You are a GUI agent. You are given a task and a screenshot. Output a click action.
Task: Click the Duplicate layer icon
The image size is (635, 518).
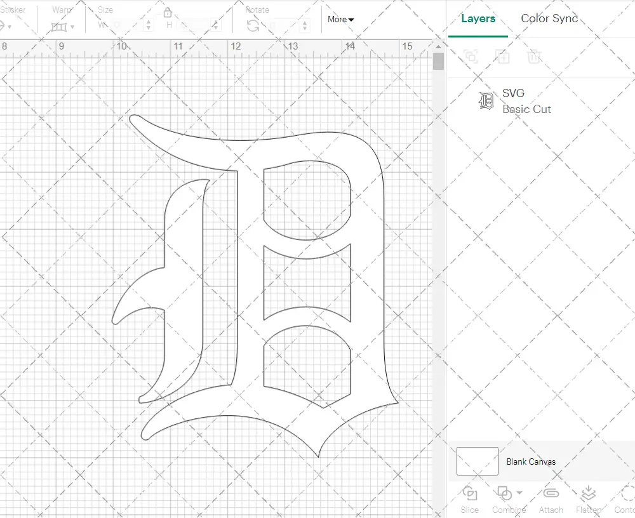pyautogui.click(x=502, y=56)
